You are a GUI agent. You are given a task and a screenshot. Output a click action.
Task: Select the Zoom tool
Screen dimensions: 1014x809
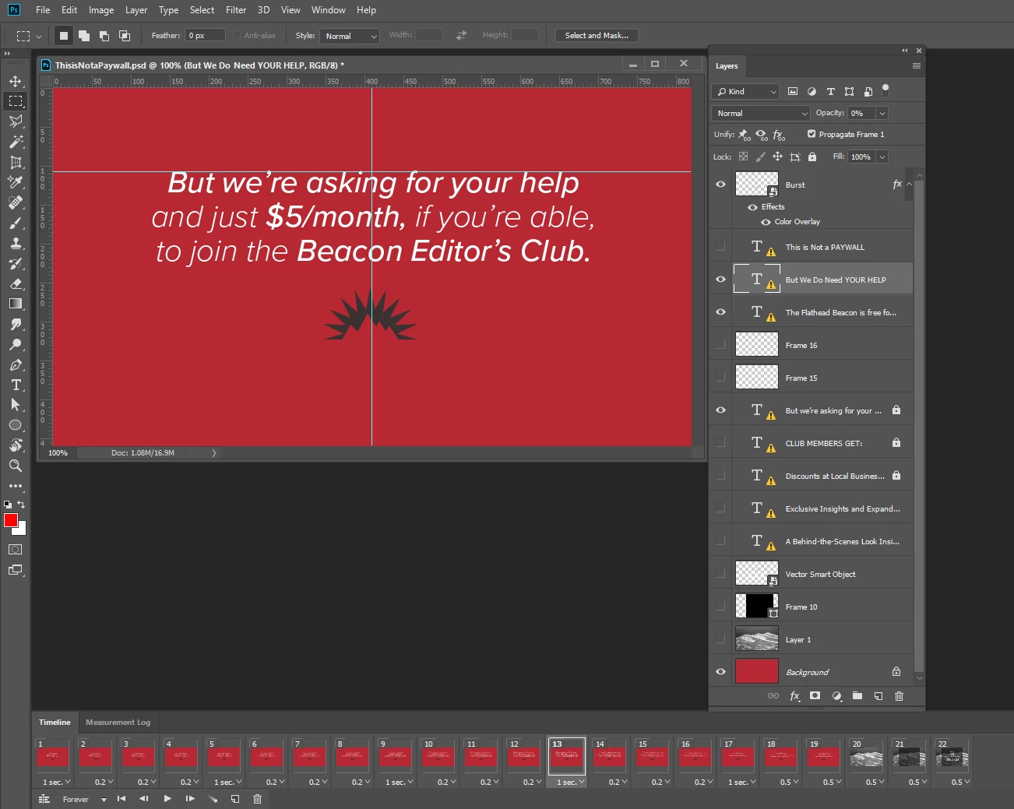tap(16, 466)
